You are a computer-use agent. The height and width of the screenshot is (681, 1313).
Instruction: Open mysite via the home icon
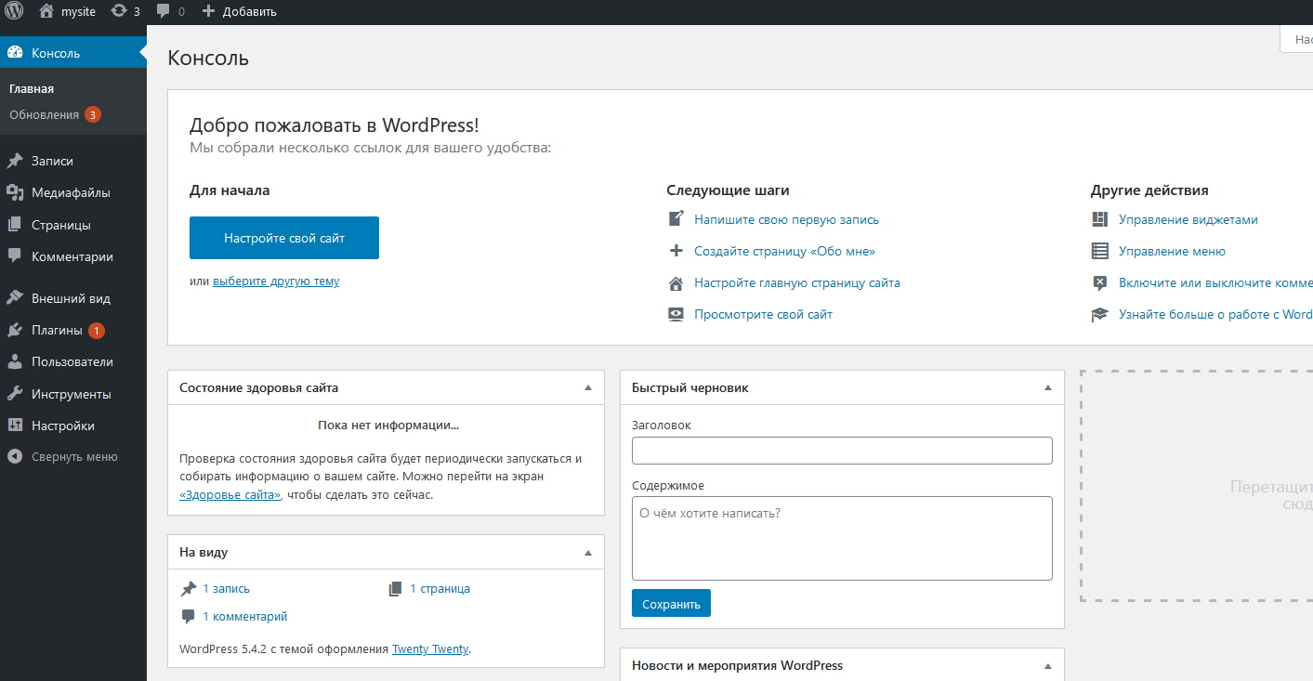click(45, 11)
